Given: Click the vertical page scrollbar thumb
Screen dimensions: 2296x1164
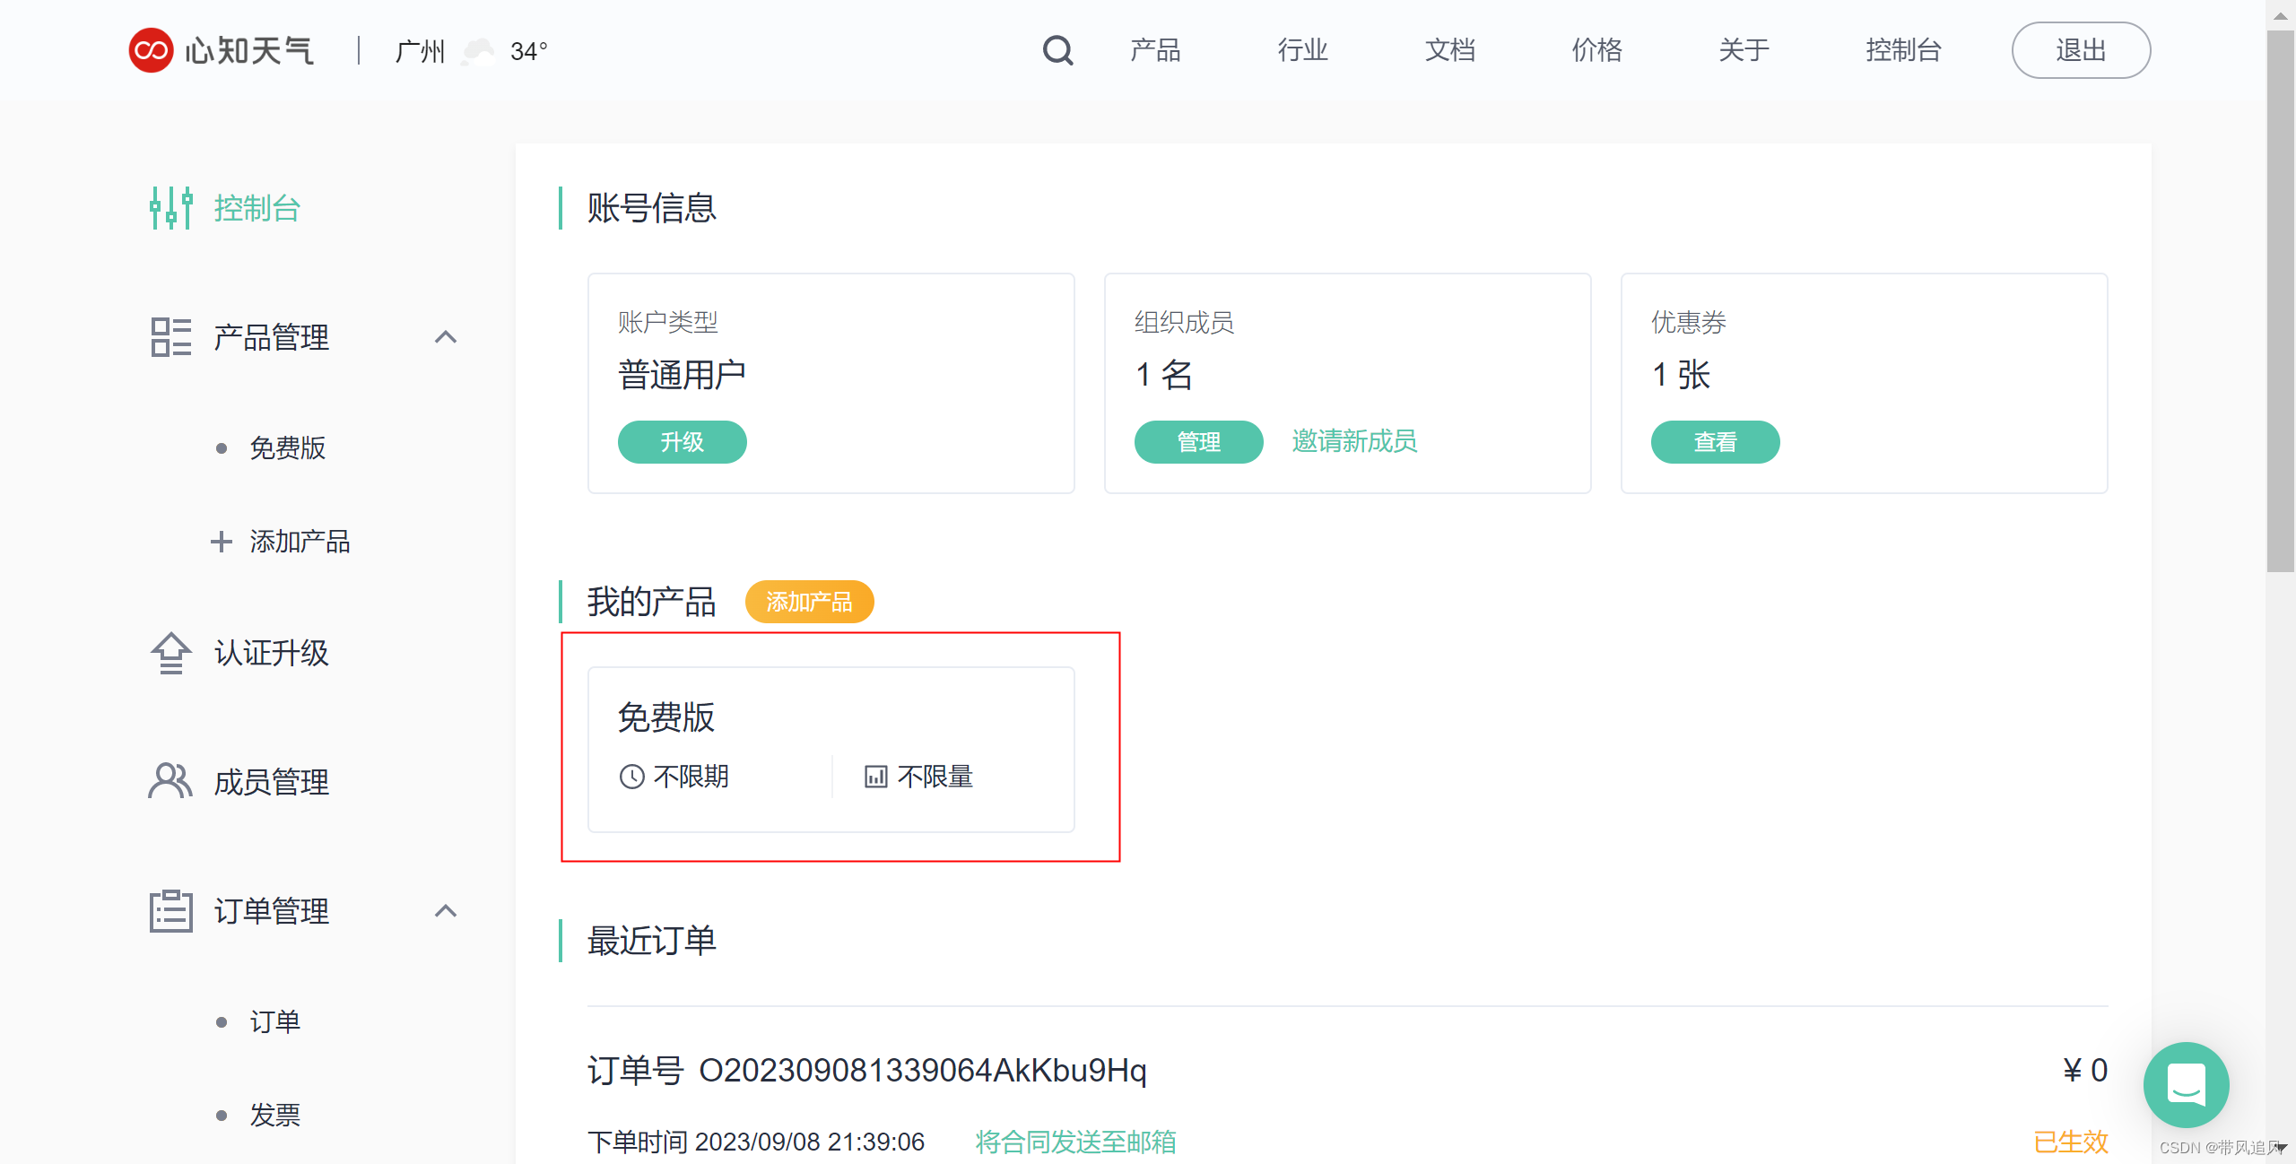Looking at the screenshot, I should 2280,301.
